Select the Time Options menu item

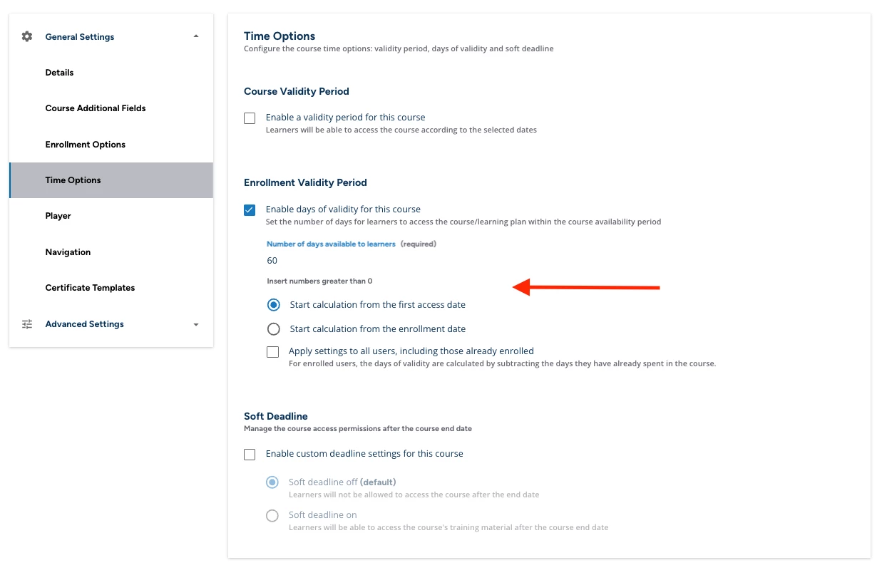[73, 180]
